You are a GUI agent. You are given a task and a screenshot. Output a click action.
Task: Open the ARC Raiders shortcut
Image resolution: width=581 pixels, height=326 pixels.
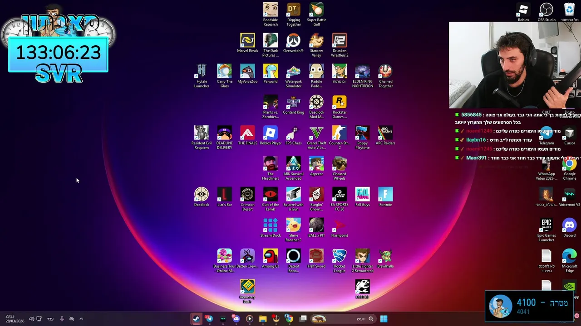coord(385,135)
